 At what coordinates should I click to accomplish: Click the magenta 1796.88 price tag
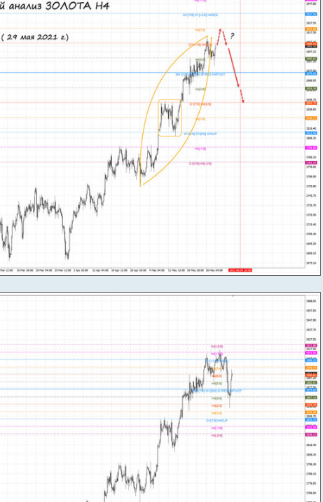(x=311, y=148)
